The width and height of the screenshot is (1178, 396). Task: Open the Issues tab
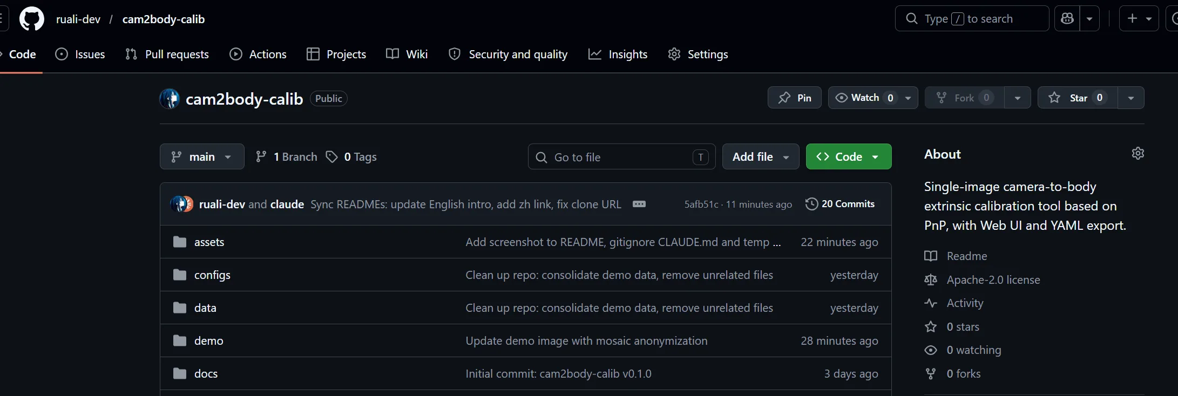pos(80,54)
